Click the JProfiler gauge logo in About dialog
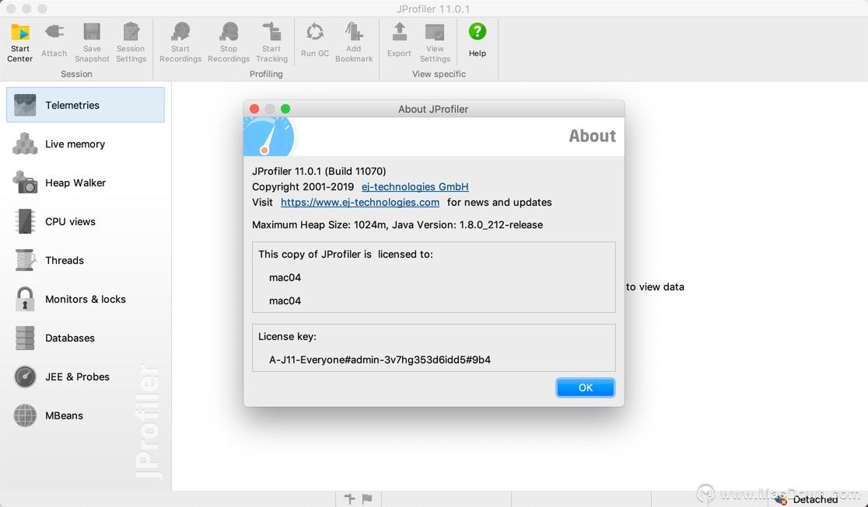Image resolution: width=868 pixels, height=507 pixels. pyautogui.click(x=268, y=137)
